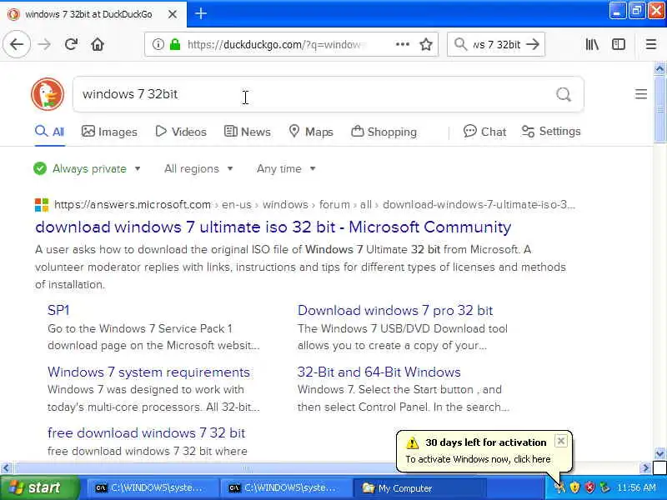Click the vertical scrollbar up arrow
The image size is (667, 500).
coord(659,68)
